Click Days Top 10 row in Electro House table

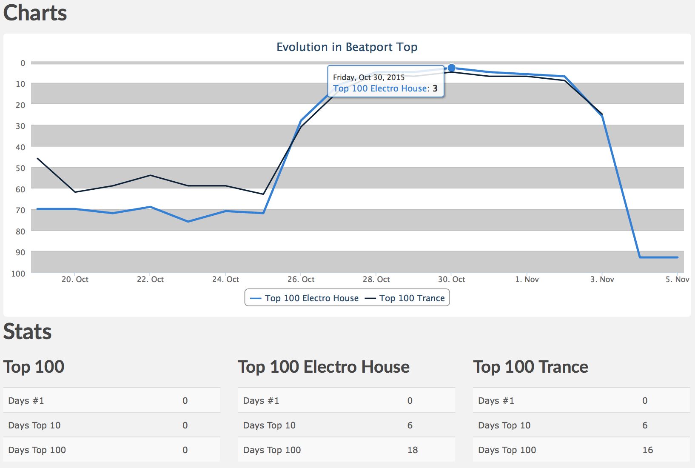(346, 425)
